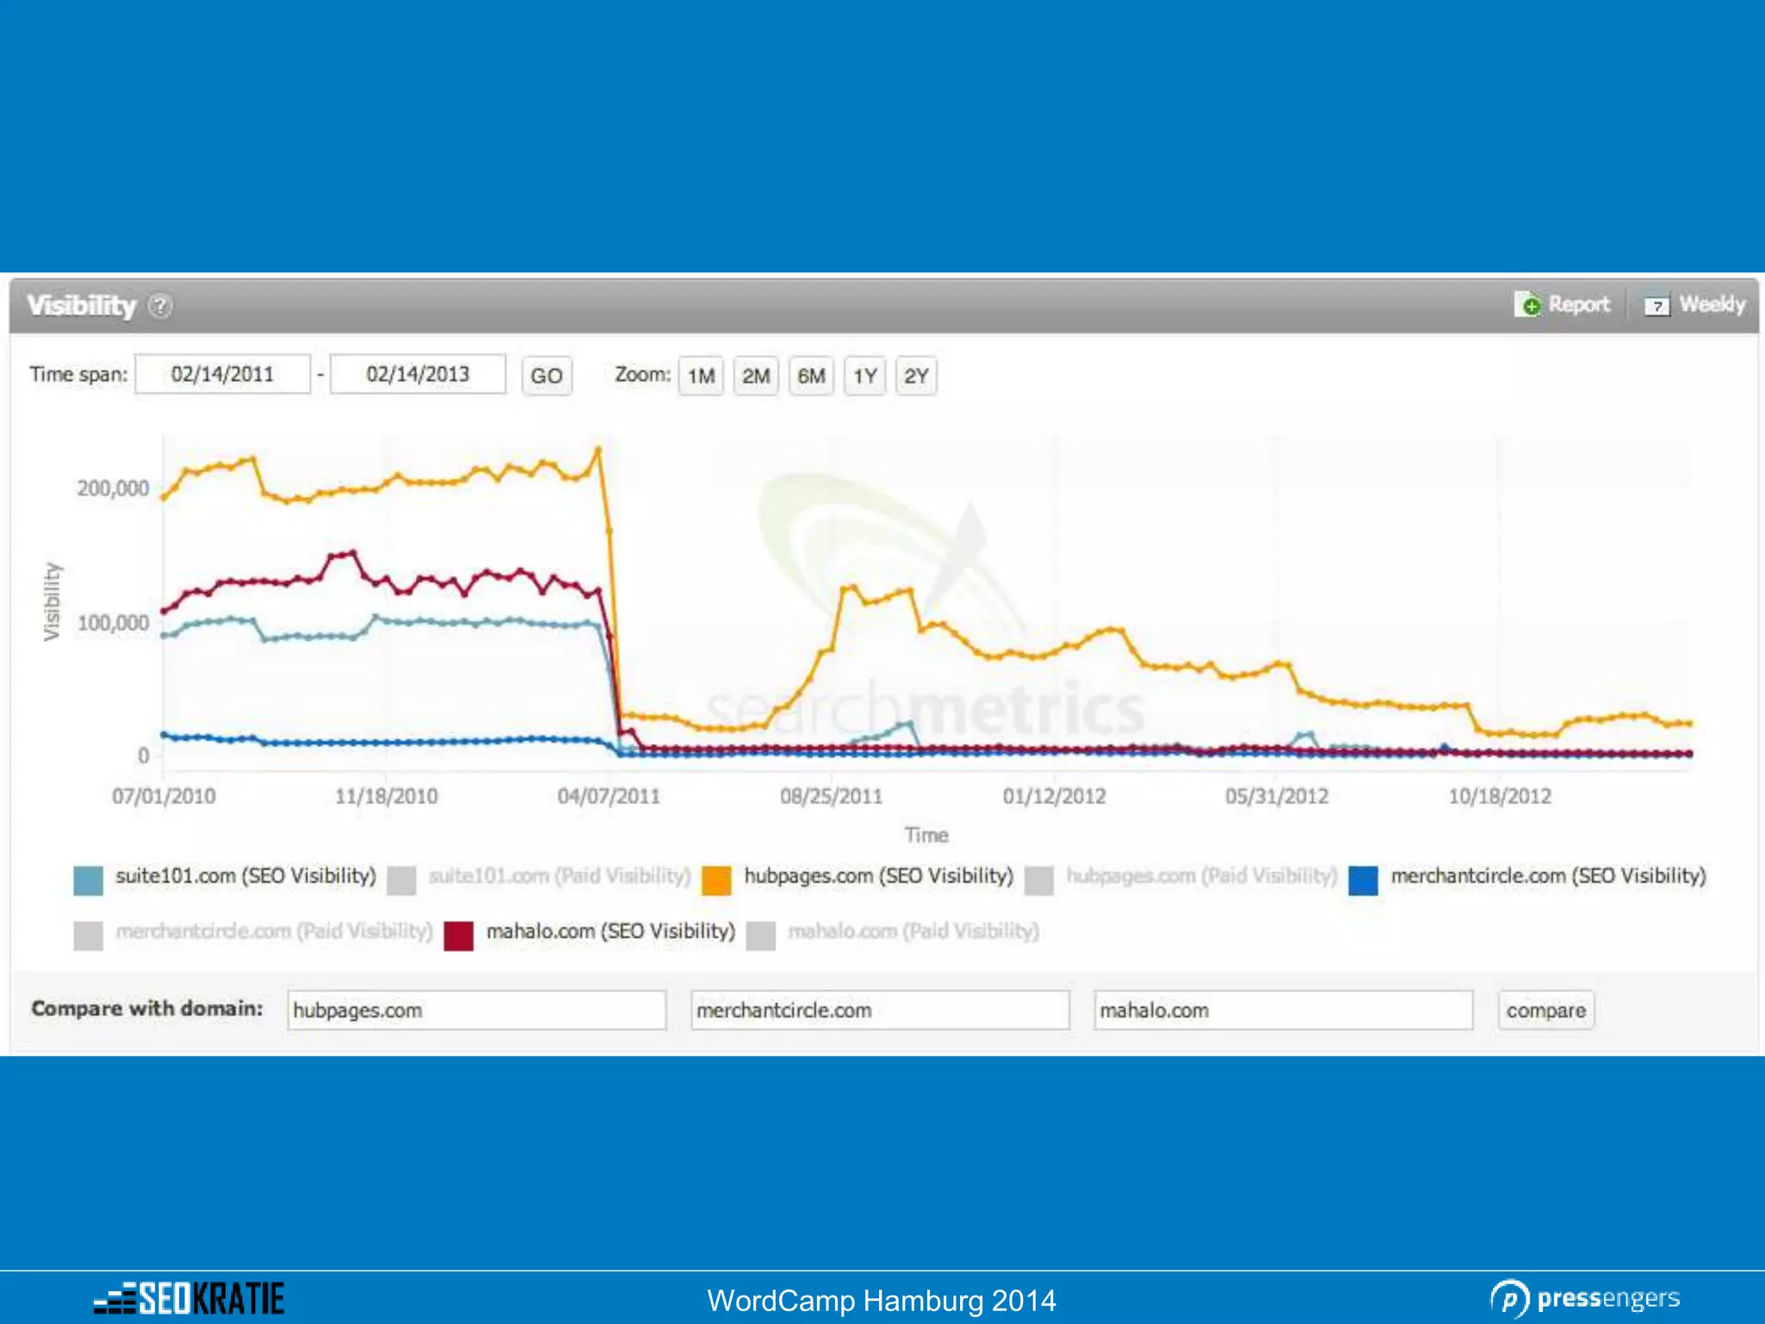The image size is (1765, 1324).
Task: Click the WordCamp Hamburg 2014 footer text
Action: [x=882, y=1301]
